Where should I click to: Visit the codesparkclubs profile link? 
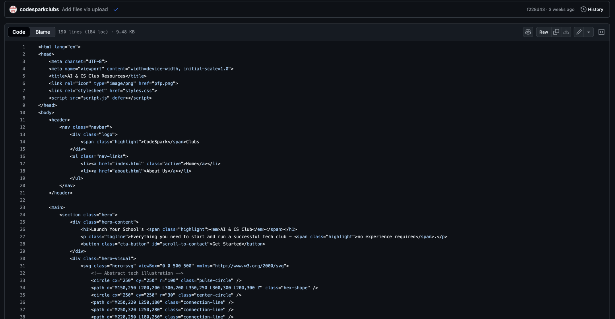pyautogui.click(x=39, y=10)
